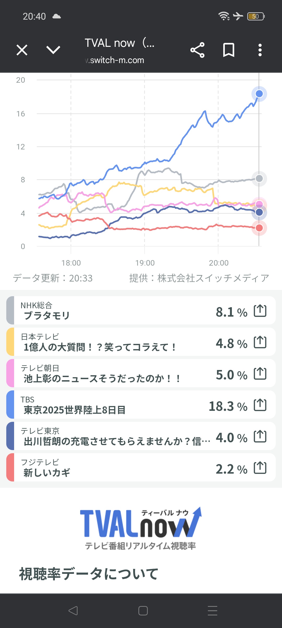Share the NHK総合 ブラタモリ rating
The image size is (282, 628).
[260, 311]
